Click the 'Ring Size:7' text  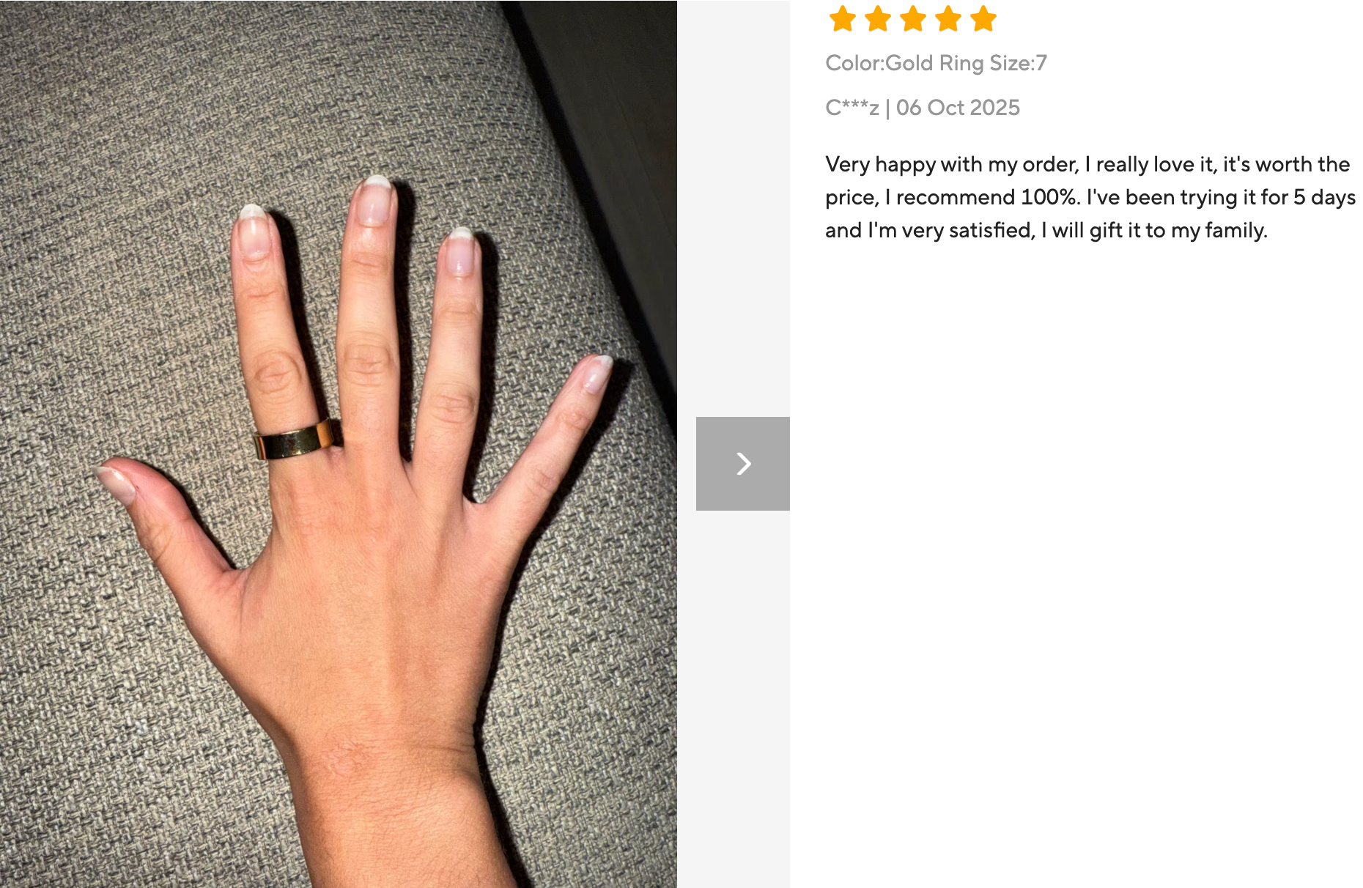(993, 63)
